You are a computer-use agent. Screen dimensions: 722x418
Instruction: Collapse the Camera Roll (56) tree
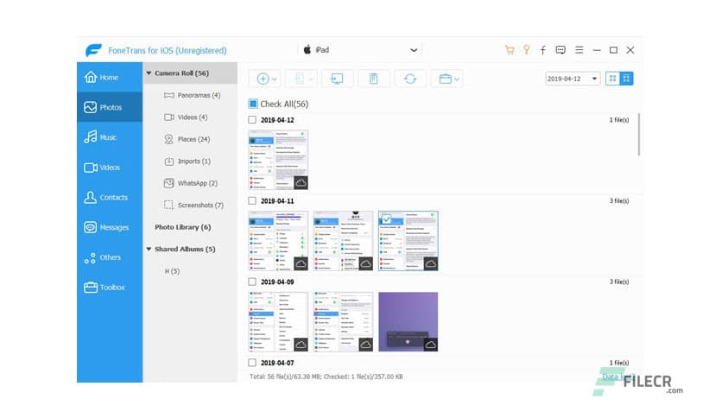(149, 73)
